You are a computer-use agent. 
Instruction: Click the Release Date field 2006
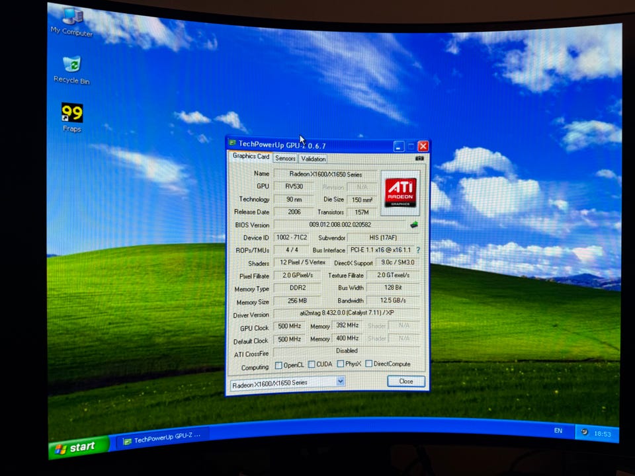point(294,212)
